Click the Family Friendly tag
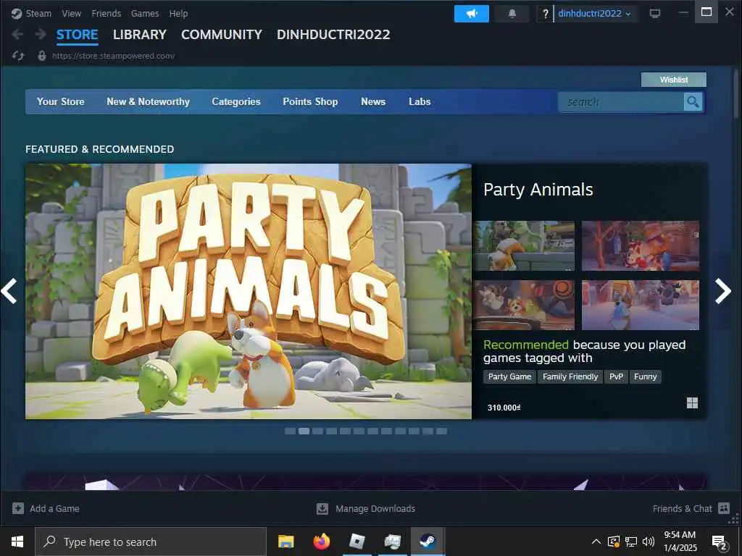Screen dimensions: 742x556 click(x=570, y=376)
